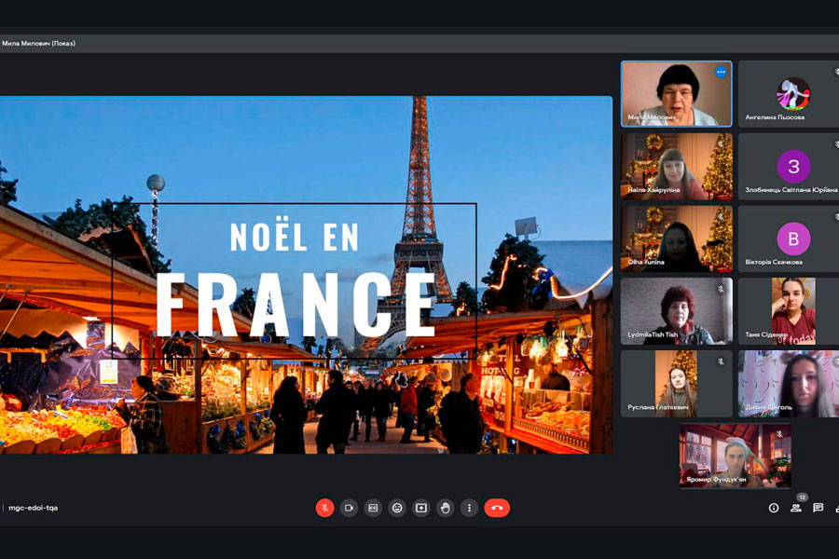
Task: Click the presenter label Мила Милович (Показ)
Action: [38, 44]
